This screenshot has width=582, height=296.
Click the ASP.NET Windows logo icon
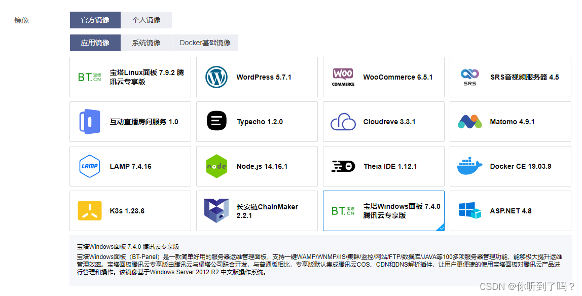[470, 210]
